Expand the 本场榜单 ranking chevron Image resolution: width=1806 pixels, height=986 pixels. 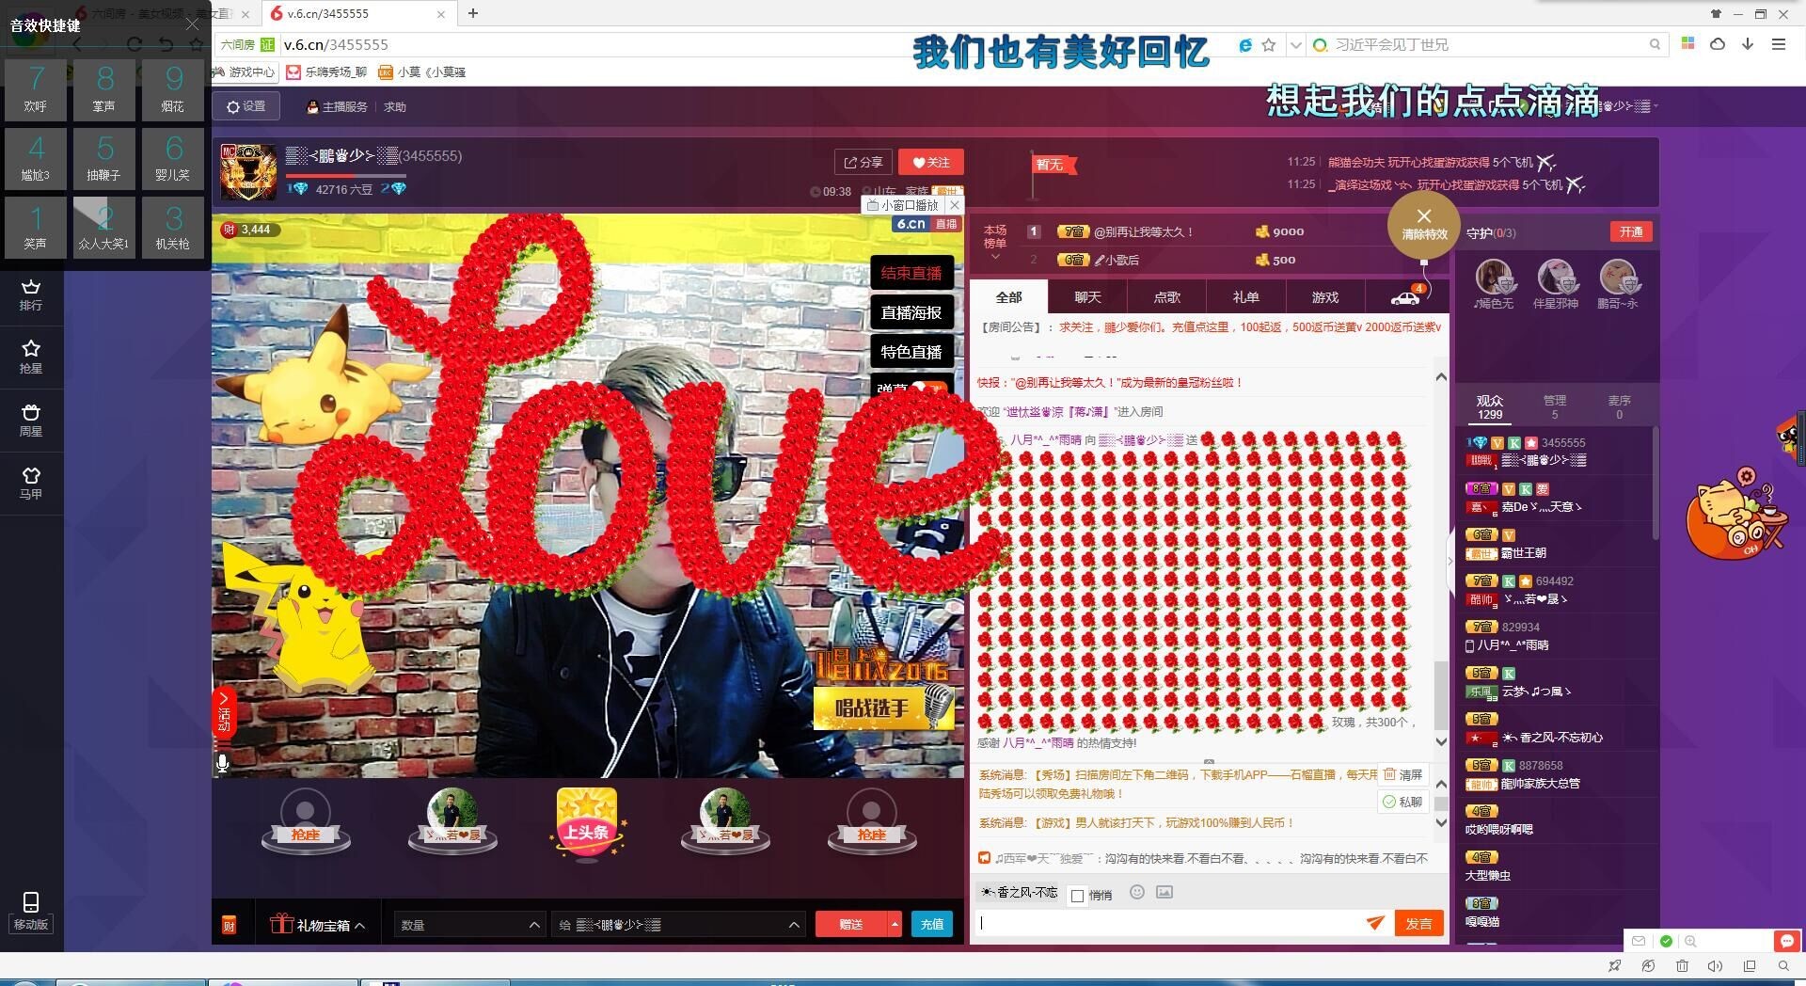(x=995, y=257)
